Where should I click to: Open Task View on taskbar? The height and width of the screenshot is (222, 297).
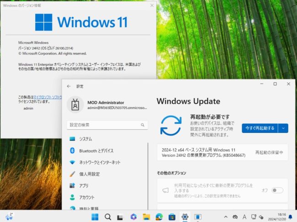(x=120, y=217)
